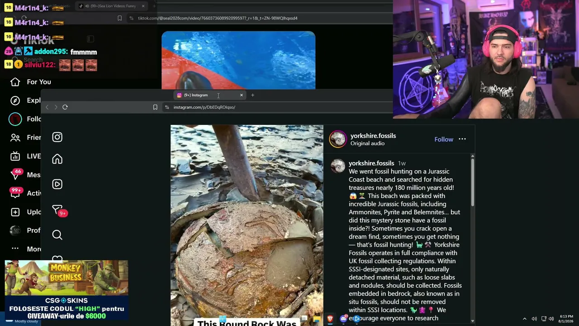Screen dimensions: 579x326
Task: Open File Explorer from the taskbar
Action: tap(317, 319)
